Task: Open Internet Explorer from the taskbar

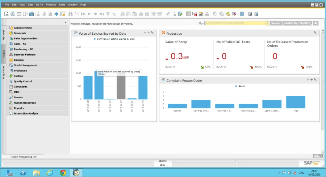Action: click(x=50, y=172)
